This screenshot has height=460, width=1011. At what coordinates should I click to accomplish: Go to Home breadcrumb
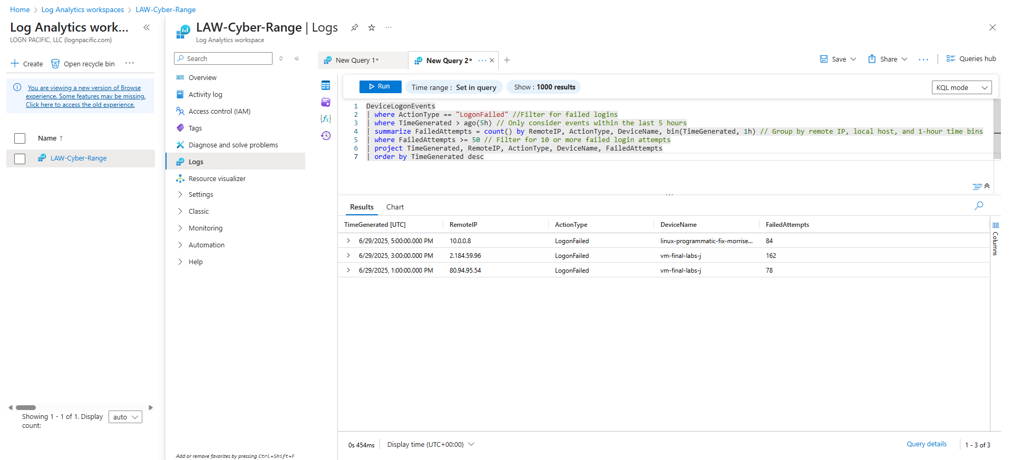(x=20, y=9)
